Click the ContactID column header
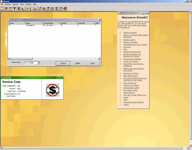This screenshot has height=150, width=192. point(85,23)
